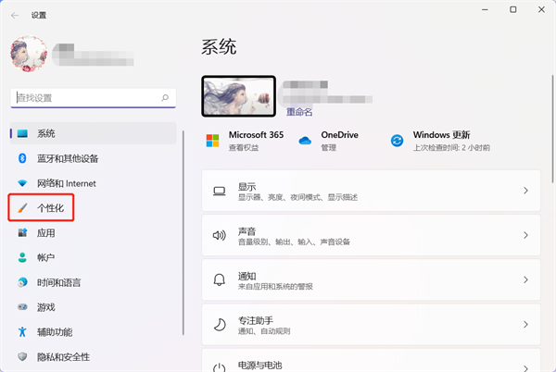Screen dimensions: 556x372
Task: Click the 帐户 person icon
Action: 22,258
